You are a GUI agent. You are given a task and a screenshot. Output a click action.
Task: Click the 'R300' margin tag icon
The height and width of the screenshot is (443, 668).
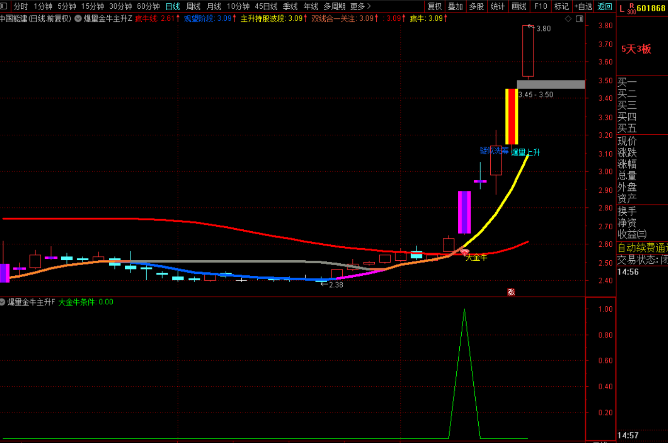click(631, 9)
